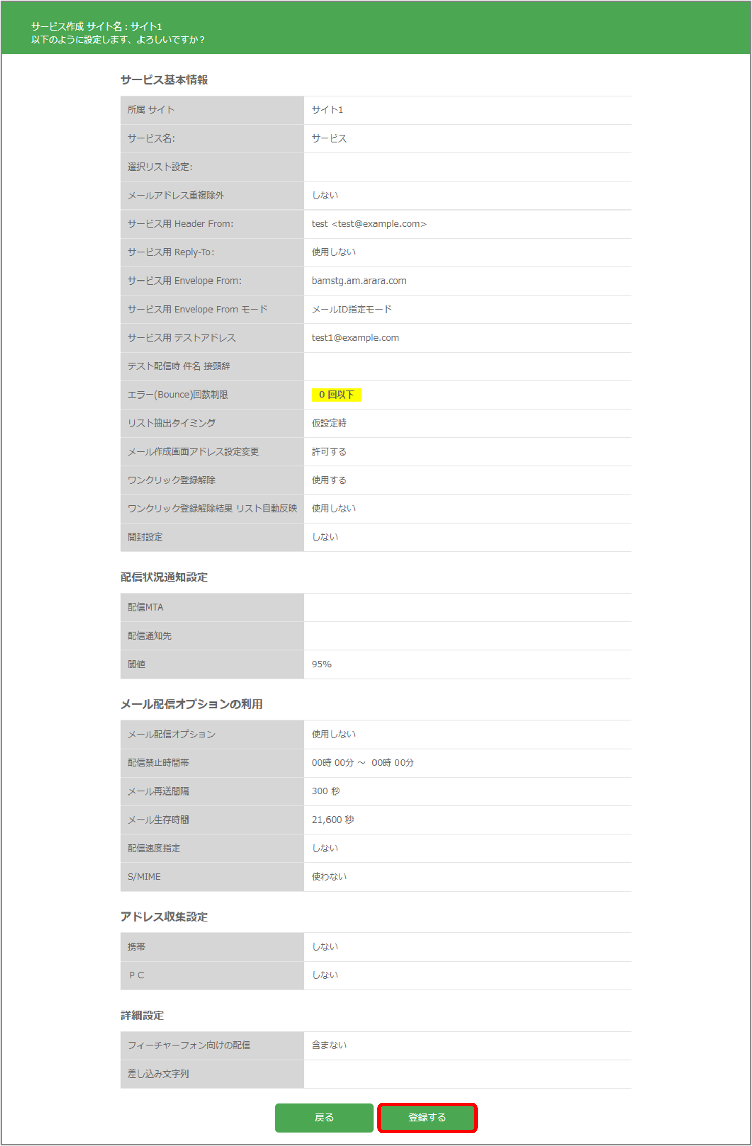Screen dimensions: 752x1146
Task: Click the 配信状況通知設定 section heading
Action: (x=164, y=577)
